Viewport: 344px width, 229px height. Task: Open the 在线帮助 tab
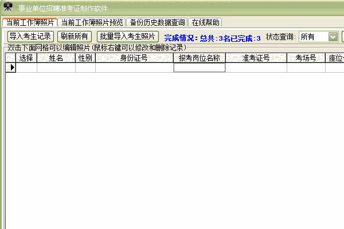(205, 22)
